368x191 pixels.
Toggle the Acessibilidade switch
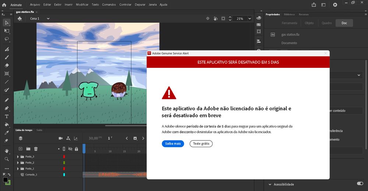[360, 184]
